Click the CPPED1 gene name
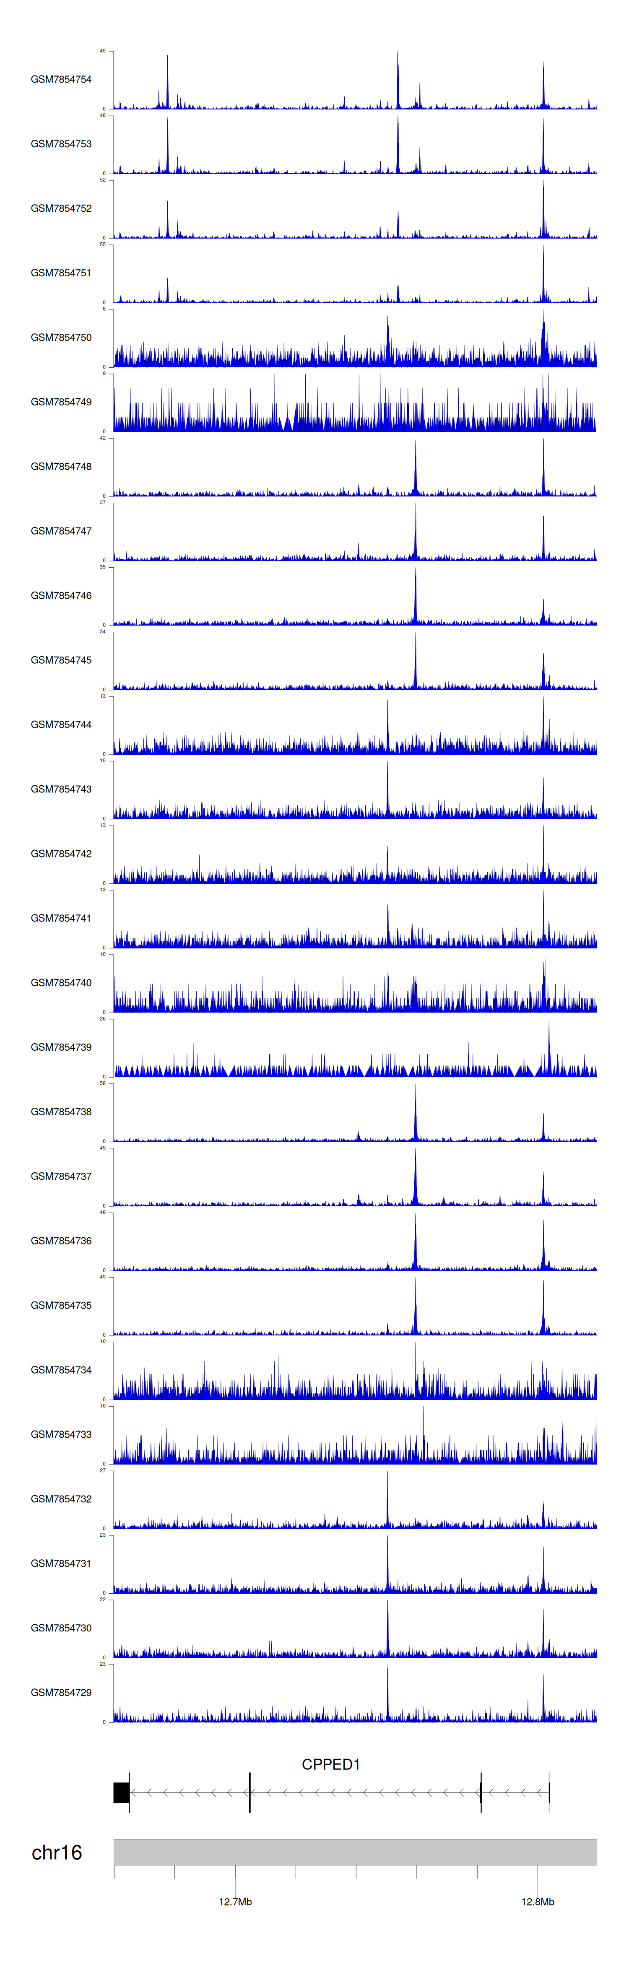The width and height of the screenshot is (629, 1979). 330,1764
